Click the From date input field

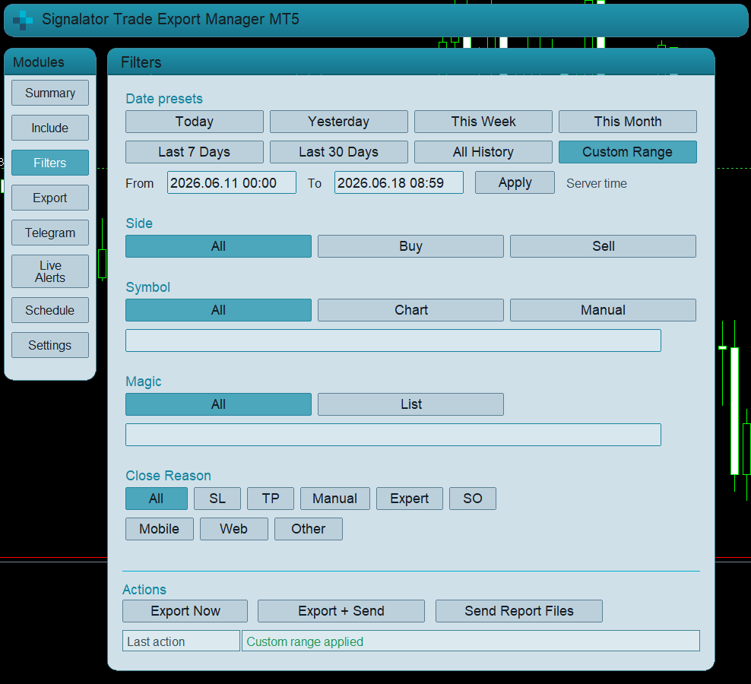click(x=232, y=182)
